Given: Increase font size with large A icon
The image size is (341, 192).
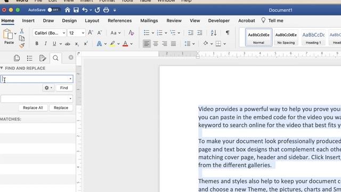Looking at the screenshot, I should [x=90, y=33].
